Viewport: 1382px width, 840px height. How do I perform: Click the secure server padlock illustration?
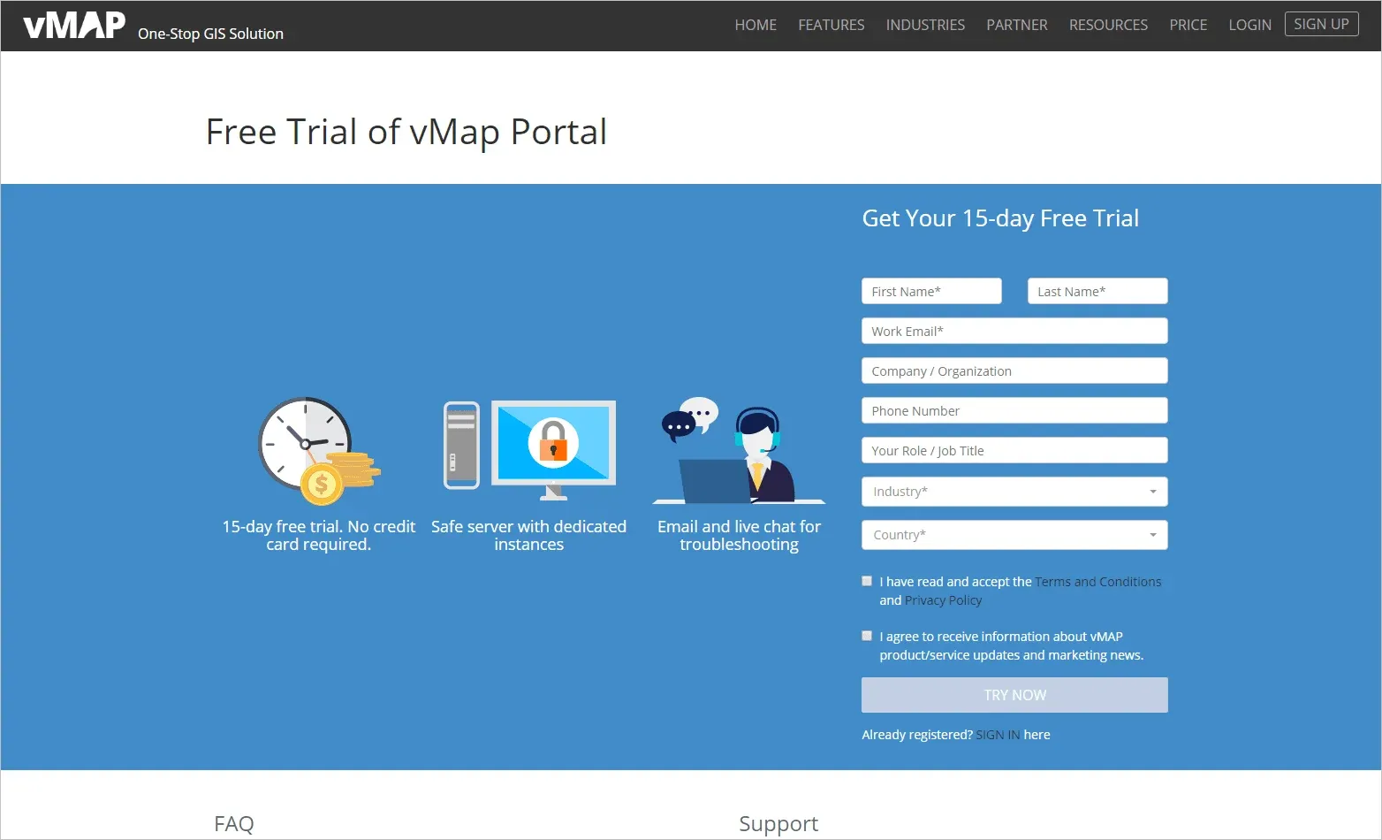tap(529, 450)
